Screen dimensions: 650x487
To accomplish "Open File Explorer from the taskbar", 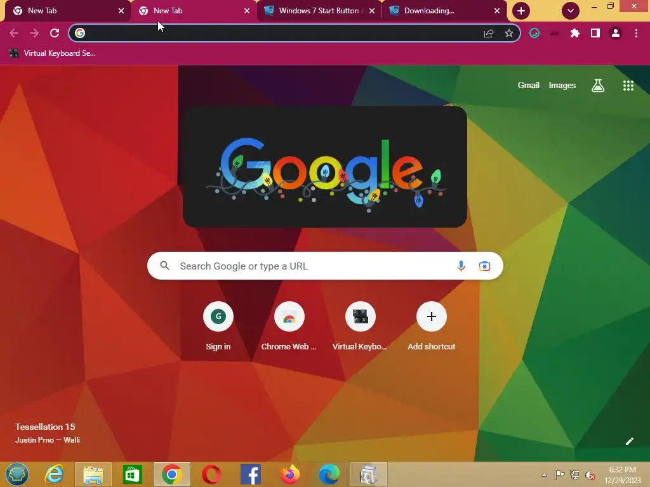I will (93, 474).
